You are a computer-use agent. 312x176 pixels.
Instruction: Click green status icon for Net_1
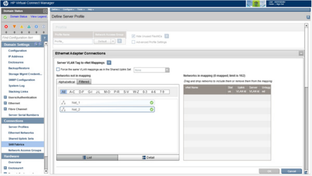click(x=151, y=103)
